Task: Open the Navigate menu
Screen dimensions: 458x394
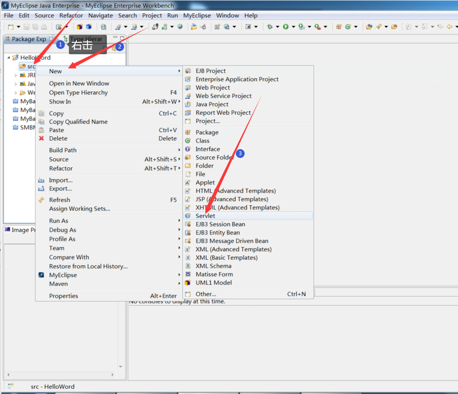Action: coord(101,15)
